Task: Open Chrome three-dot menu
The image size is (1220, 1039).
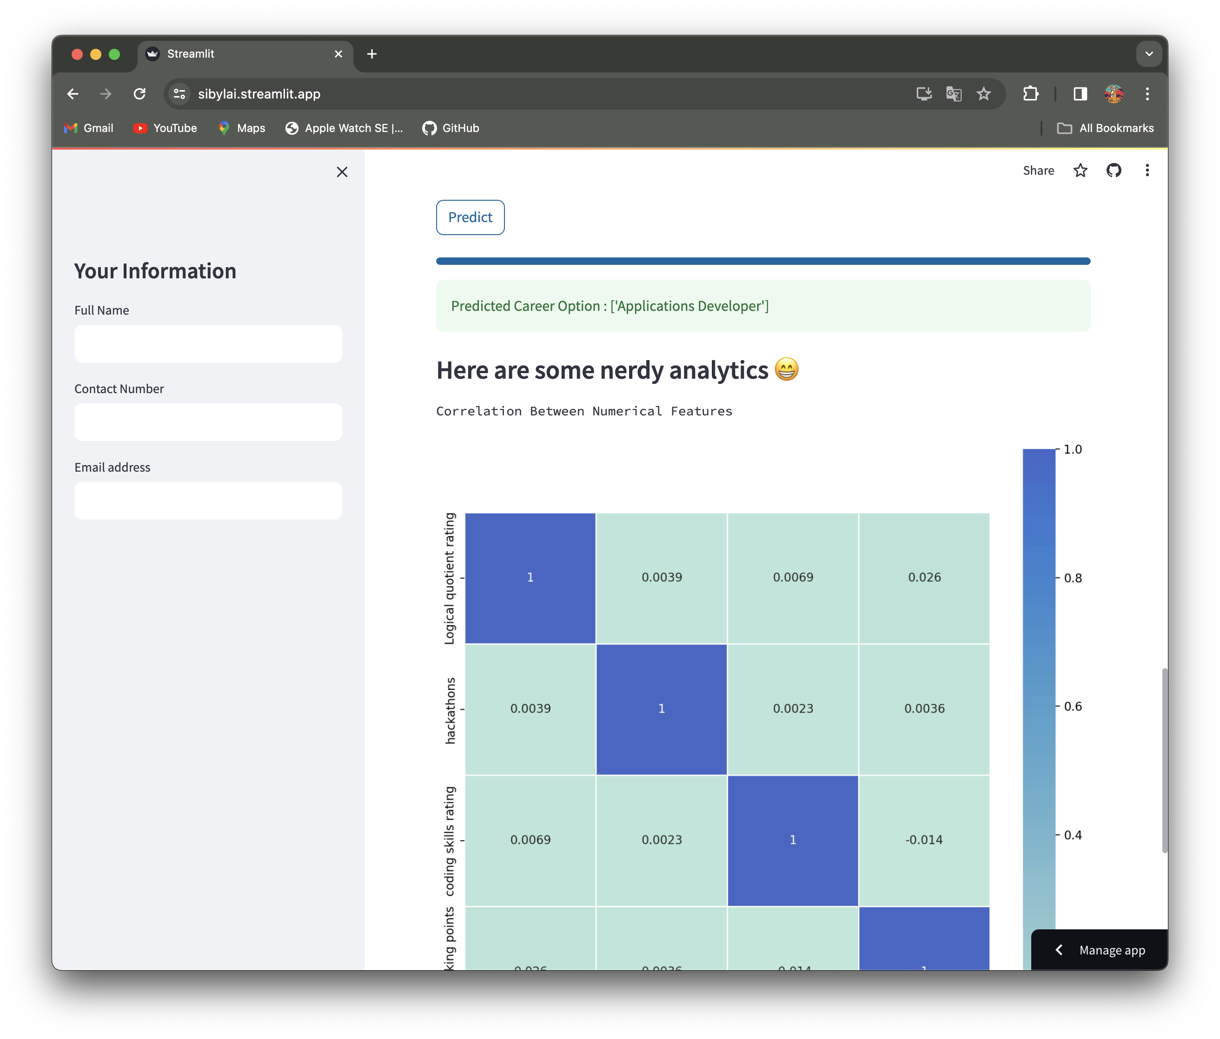Action: pos(1147,94)
